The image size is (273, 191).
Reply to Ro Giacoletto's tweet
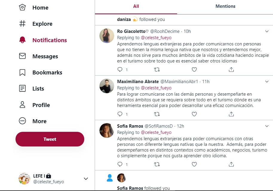(x=120, y=70)
